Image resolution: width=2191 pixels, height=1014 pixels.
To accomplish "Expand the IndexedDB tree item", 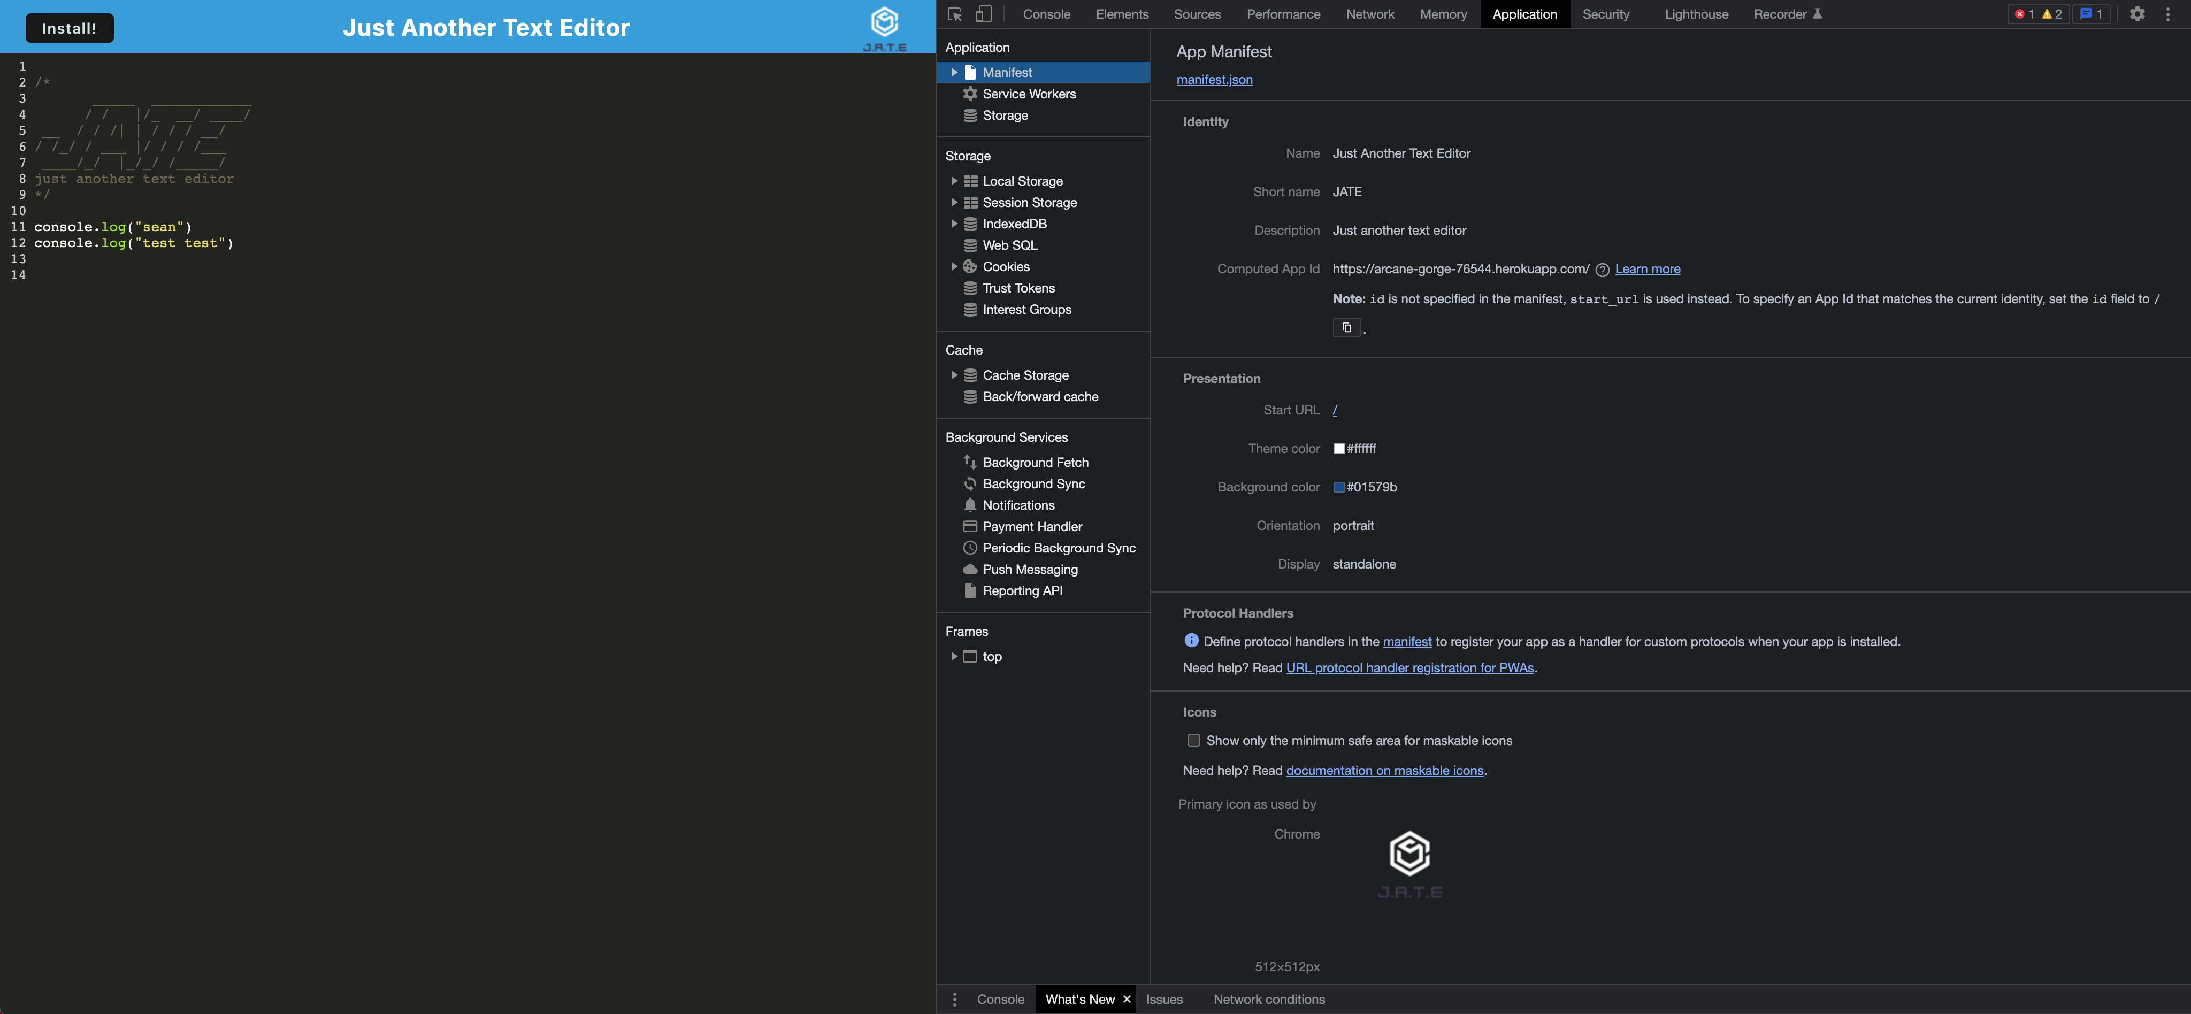I will click(x=954, y=224).
